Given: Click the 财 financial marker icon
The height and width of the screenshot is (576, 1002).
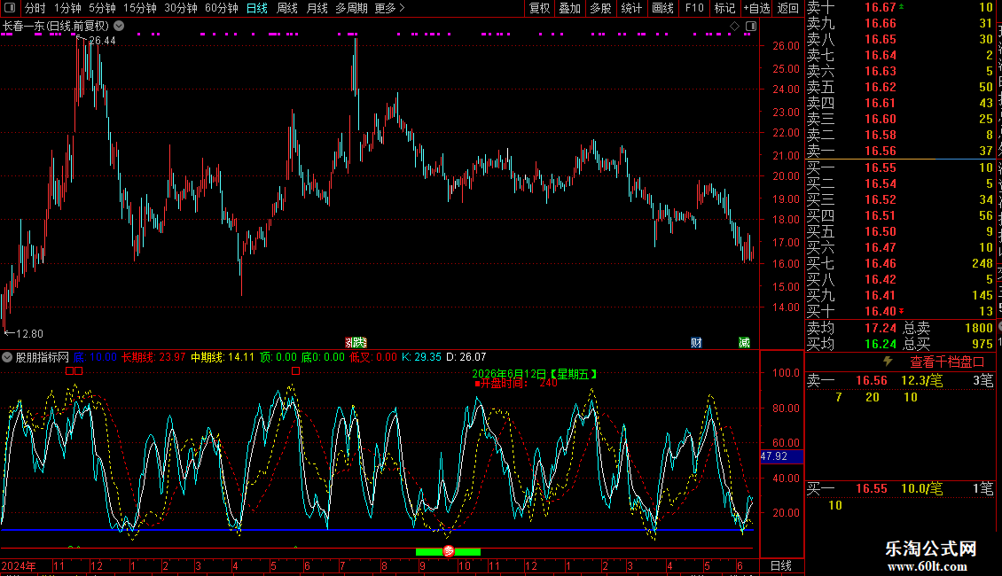Looking at the screenshot, I should point(697,343).
